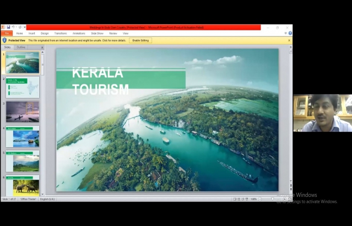
Task: Select slide 2 thumbnail with India map
Action: (23, 87)
